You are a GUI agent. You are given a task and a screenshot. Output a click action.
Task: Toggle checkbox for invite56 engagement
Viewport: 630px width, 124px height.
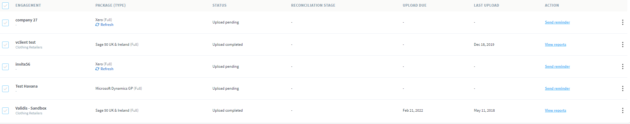pos(5,67)
